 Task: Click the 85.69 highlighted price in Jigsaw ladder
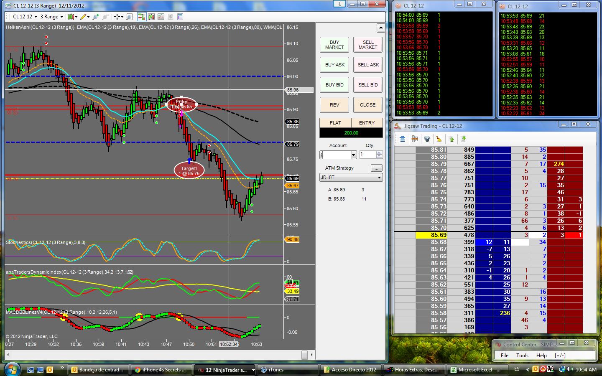pyautogui.click(x=431, y=235)
